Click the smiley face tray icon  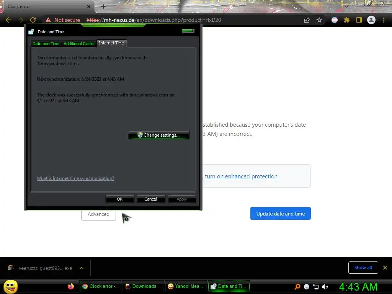point(307,287)
